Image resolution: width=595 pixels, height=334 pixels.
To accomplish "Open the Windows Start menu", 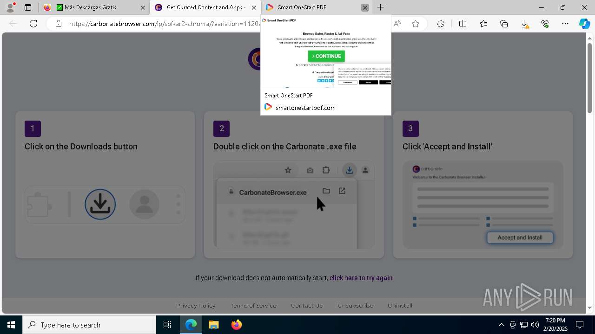I will [x=11, y=325].
